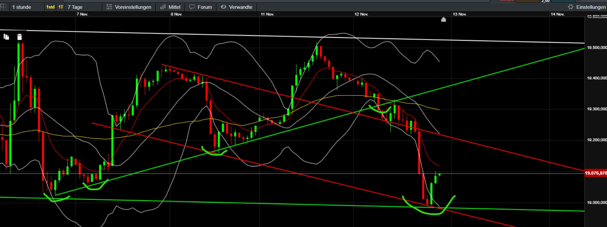Click the red current price label 19.076,870
Image resolution: width=607 pixels, height=227 pixels.
pyautogui.click(x=596, y=173)
